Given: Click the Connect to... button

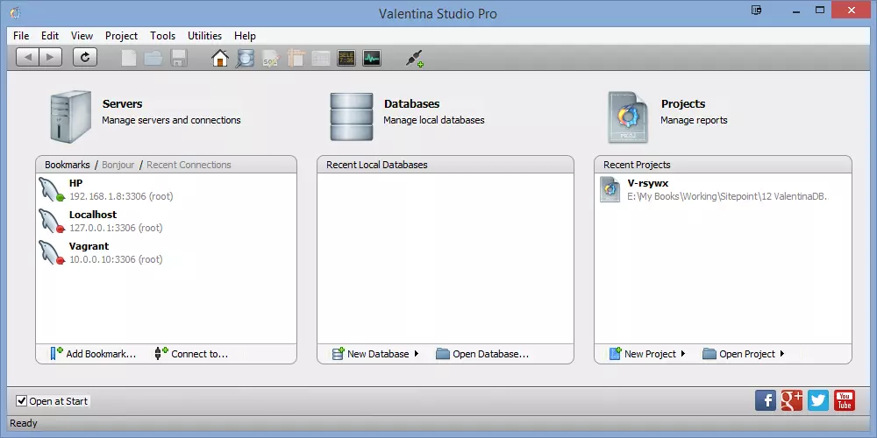Looking at the screenshot, I should [191, 354].
